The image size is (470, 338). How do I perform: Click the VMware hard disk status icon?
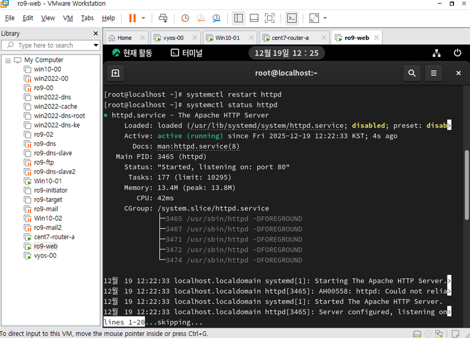pyautogui.click(x=417, y=333)
